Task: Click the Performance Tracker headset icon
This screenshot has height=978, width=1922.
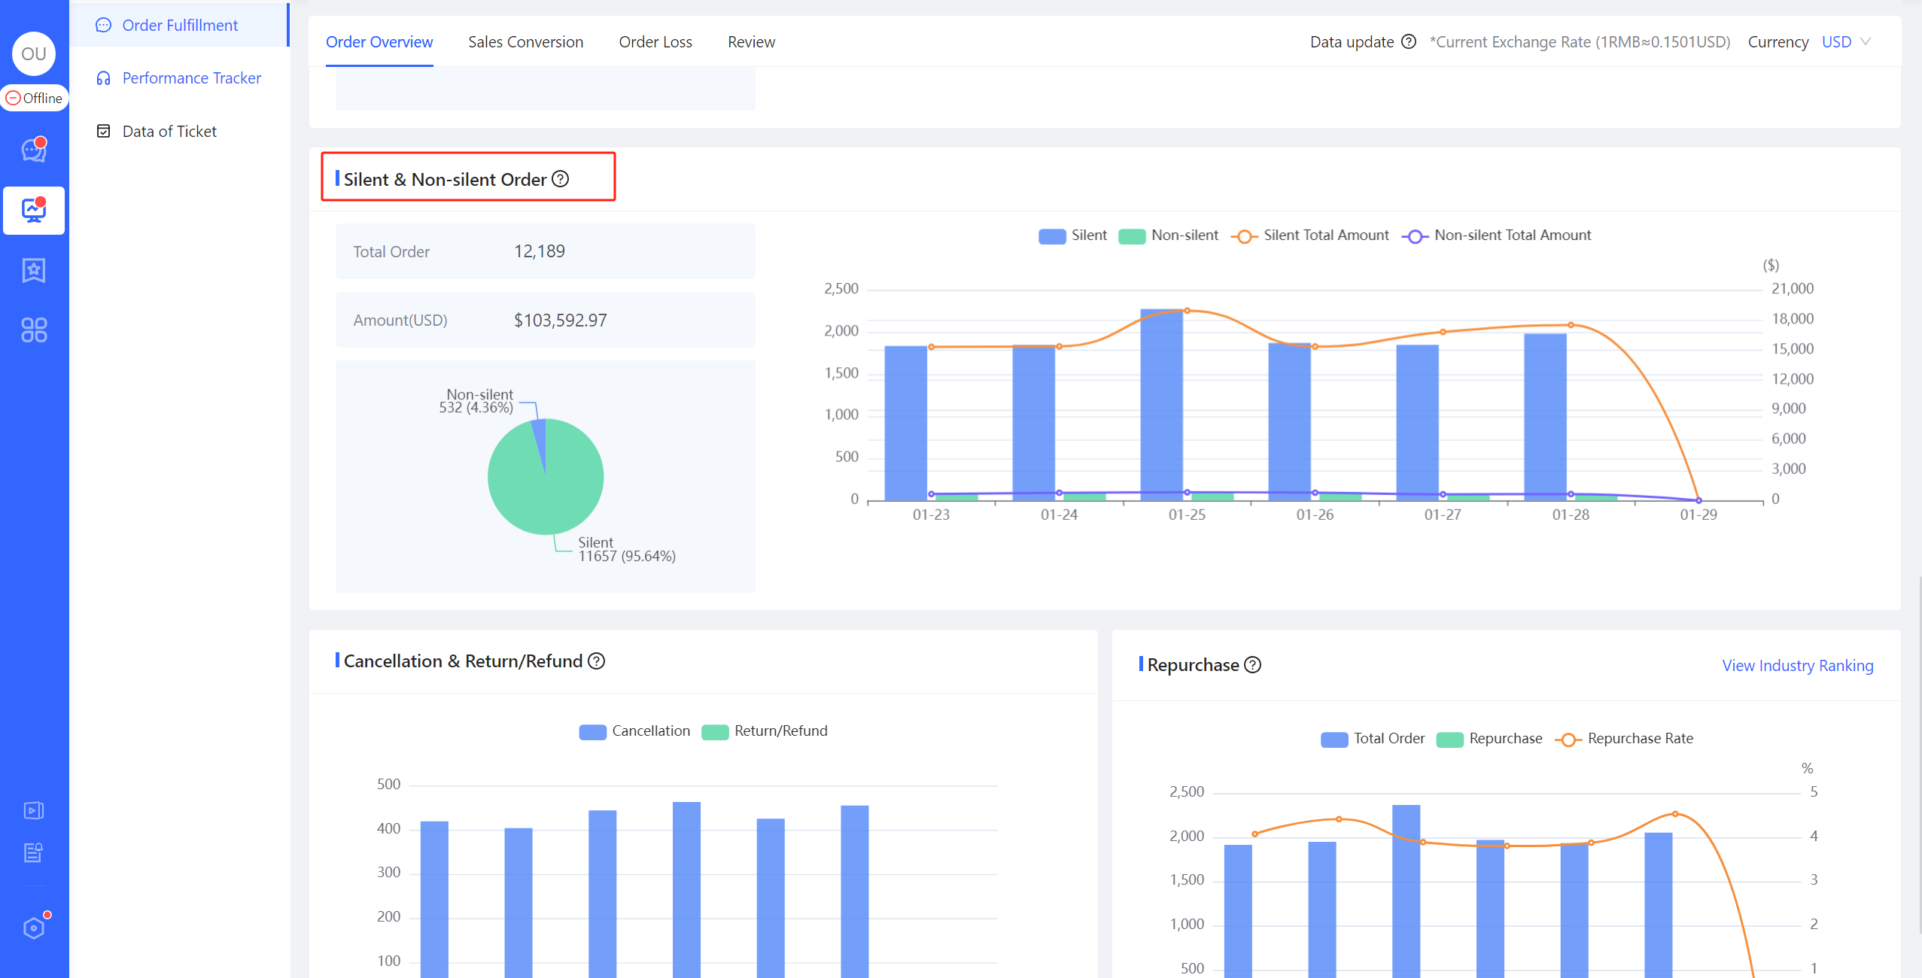Action: point(104,78)
